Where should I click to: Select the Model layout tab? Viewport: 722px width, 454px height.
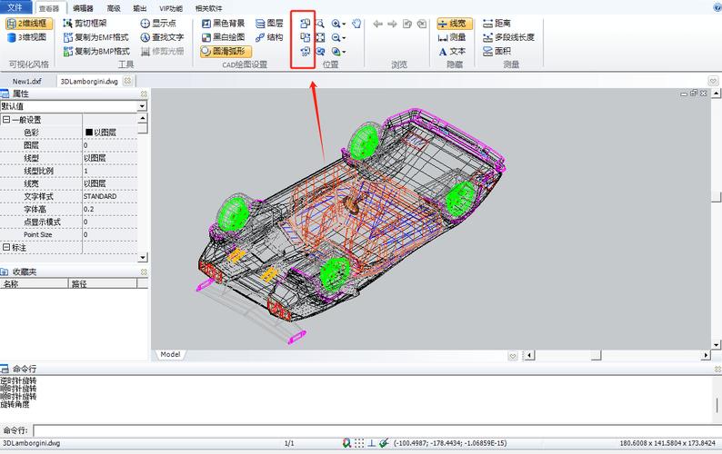170,354
